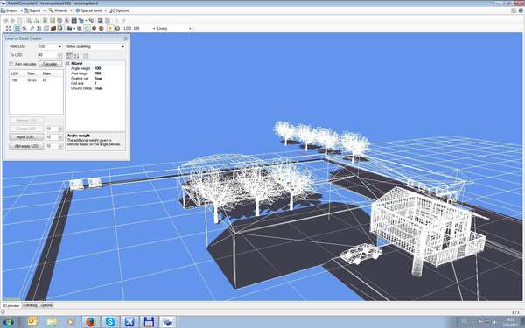
Task: Click the Add empty LOD button
Action: pos(26,146)
